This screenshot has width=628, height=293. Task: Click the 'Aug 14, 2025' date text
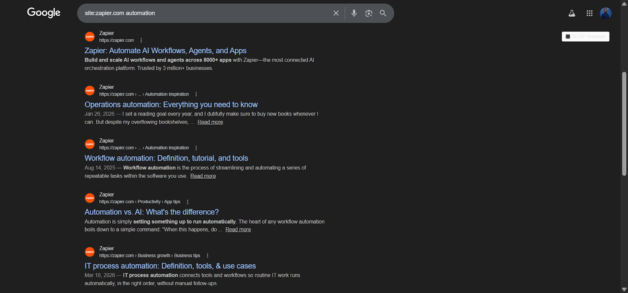(100, 168)
